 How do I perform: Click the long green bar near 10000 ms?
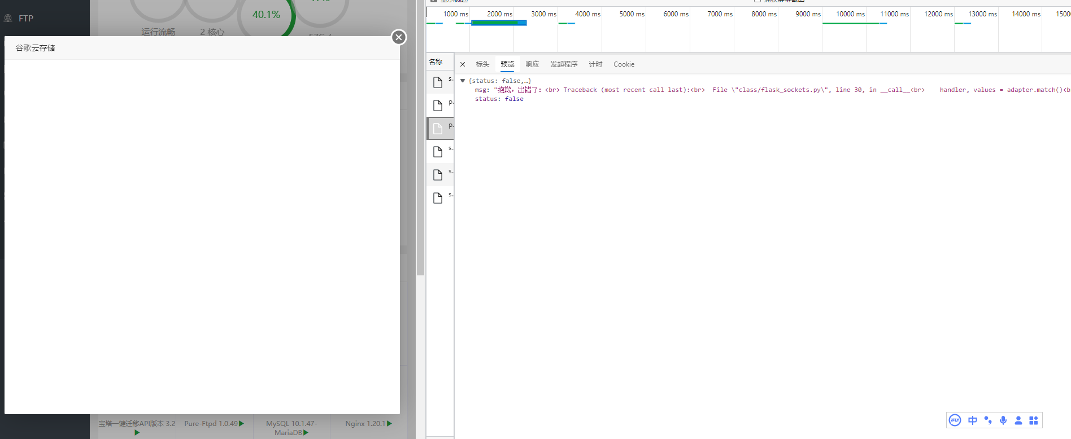[850, 23]
